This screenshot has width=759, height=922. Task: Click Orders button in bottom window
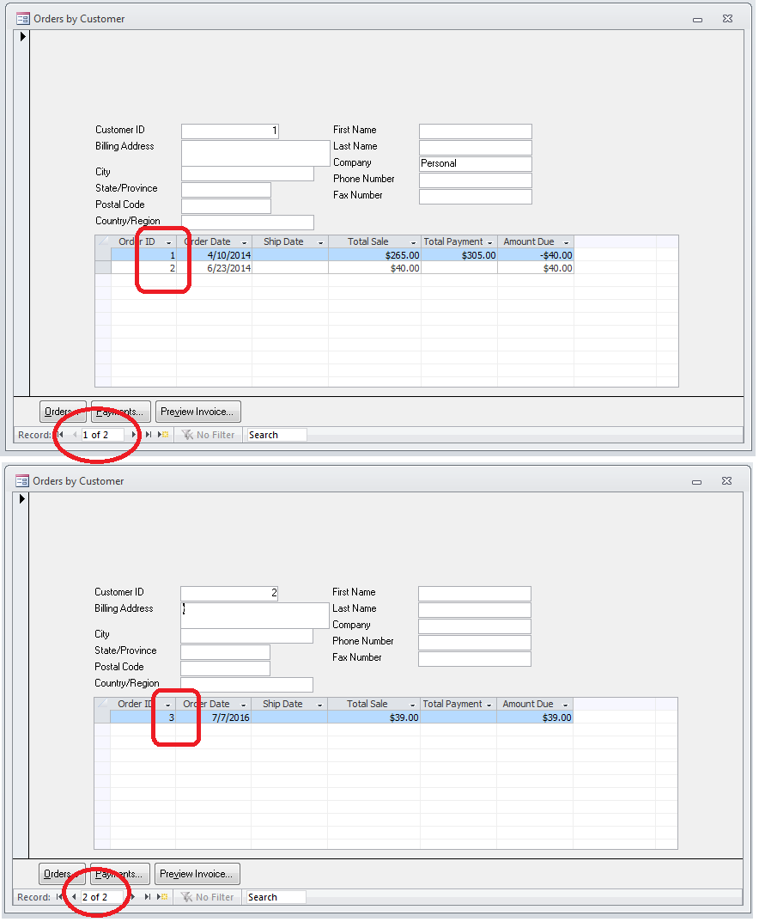[62, 874]
